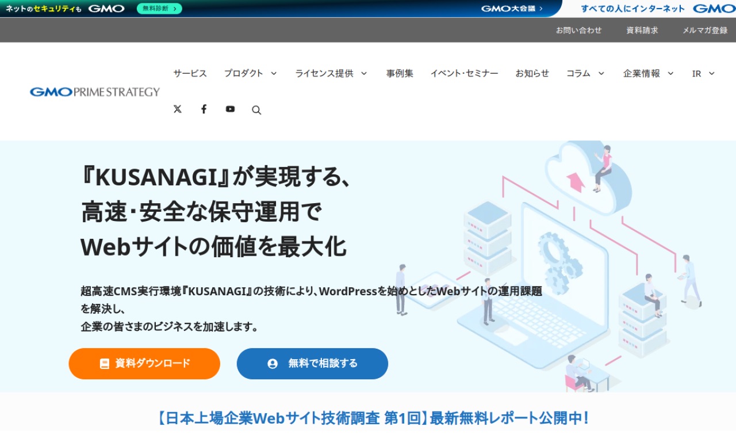This screenshot has height=442, width=736.
Task: Click the 無料診断 green button
Action: (159, 9)
